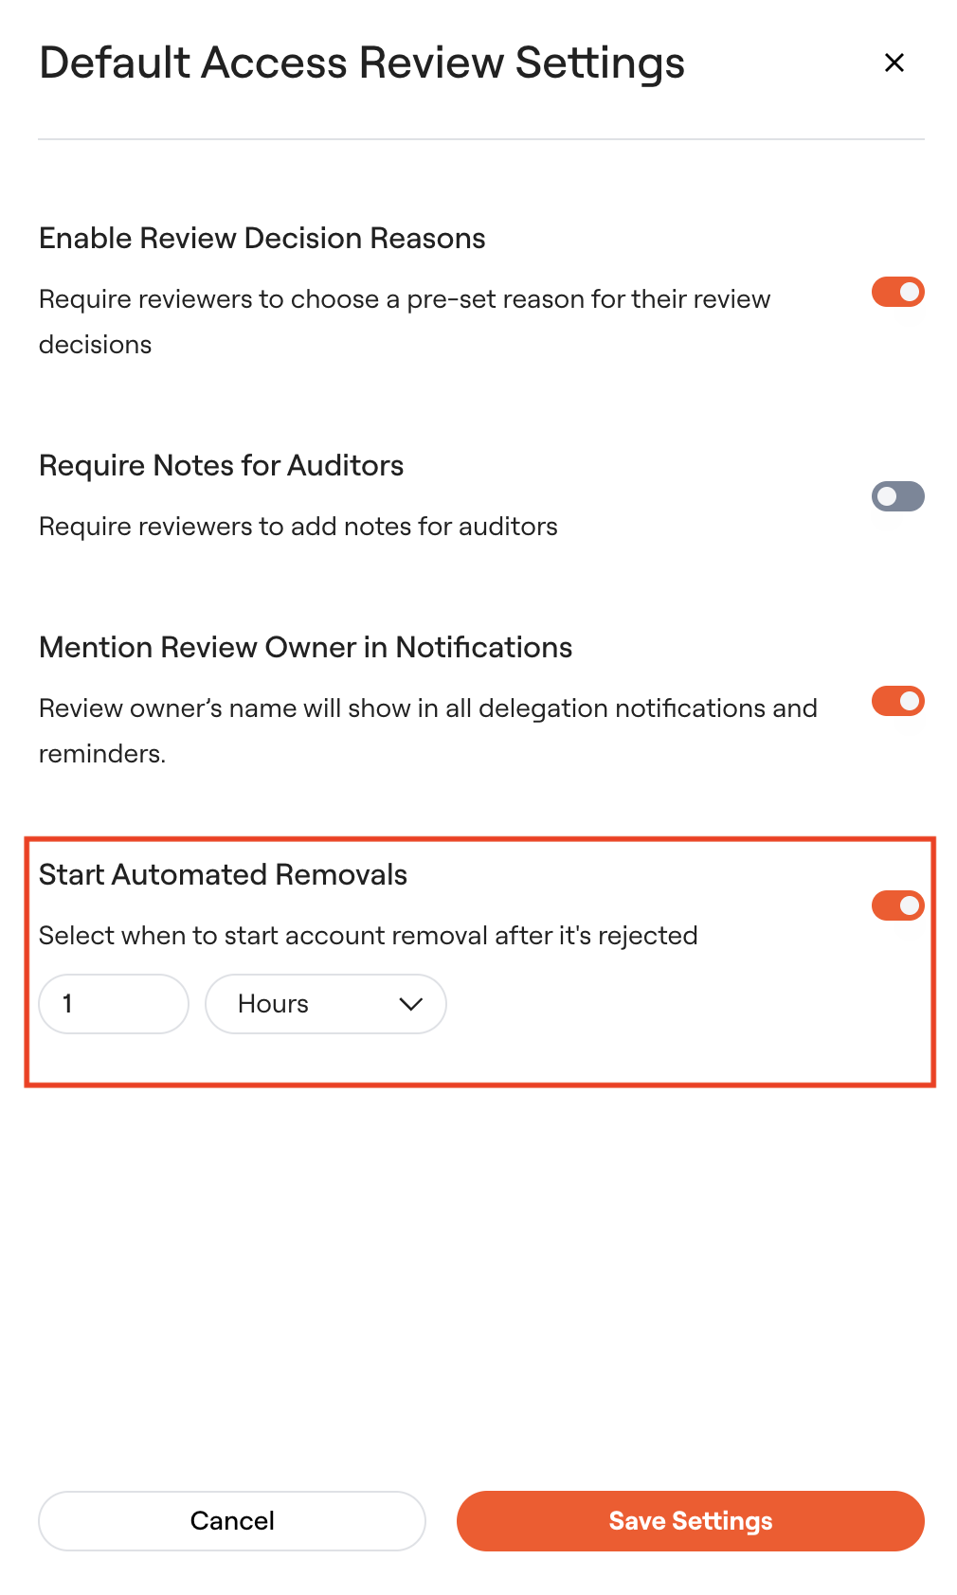
Task: Click the Require Notes for Auditors heading
Action: point(222,465)
